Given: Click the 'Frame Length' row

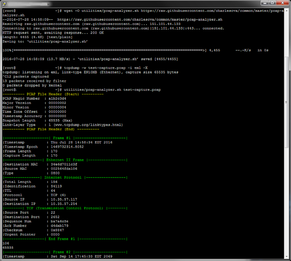Looking at the screenshot, I should click(x=30, y=151).
